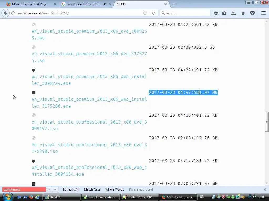Close the find bar
Image resolution: width=269 pixels, height=201 pixels.
click(265, 189)
